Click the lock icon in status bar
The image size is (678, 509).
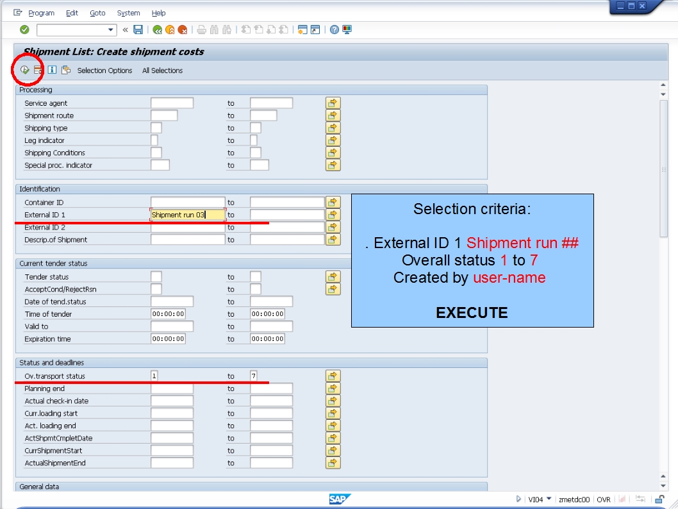point(659,499)
